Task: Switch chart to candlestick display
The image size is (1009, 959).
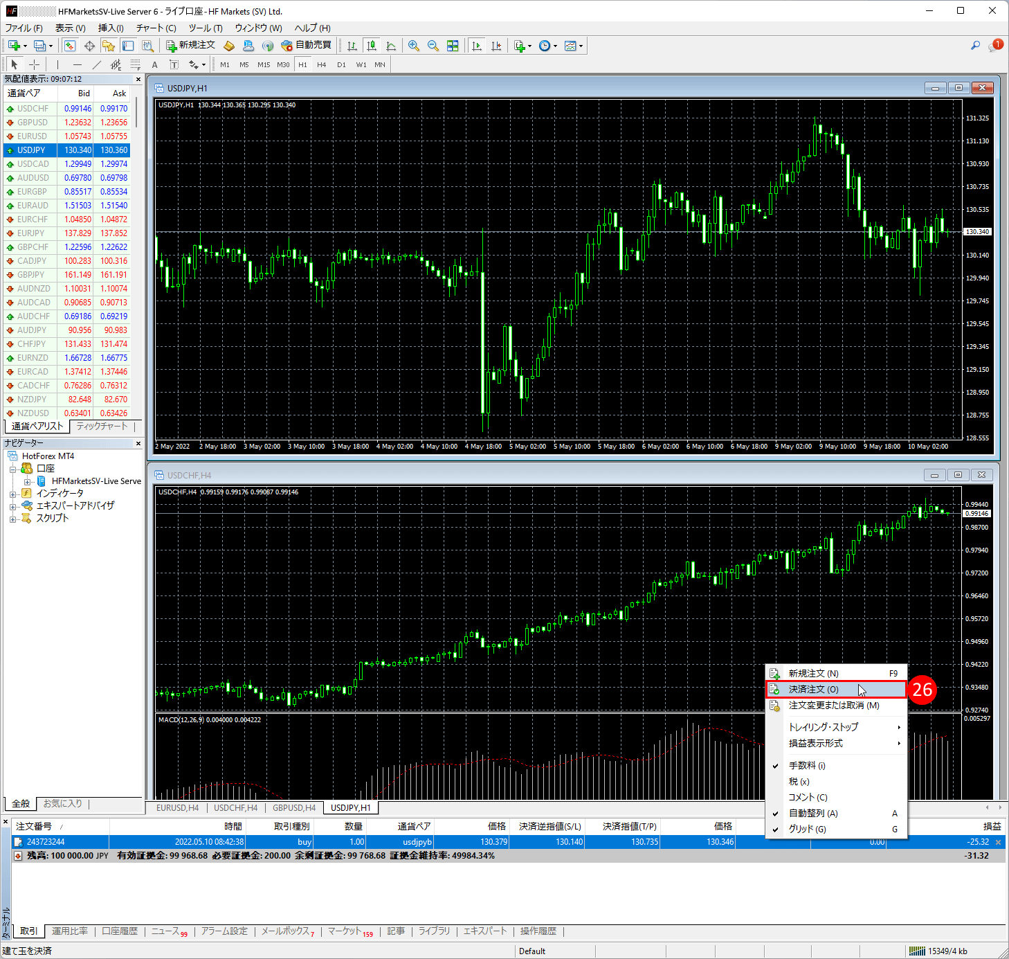Action: tap(372, 46)
